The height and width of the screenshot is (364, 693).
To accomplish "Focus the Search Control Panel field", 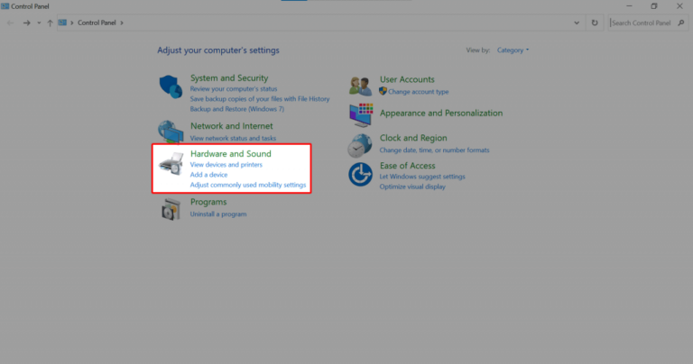I will (642, 23).
